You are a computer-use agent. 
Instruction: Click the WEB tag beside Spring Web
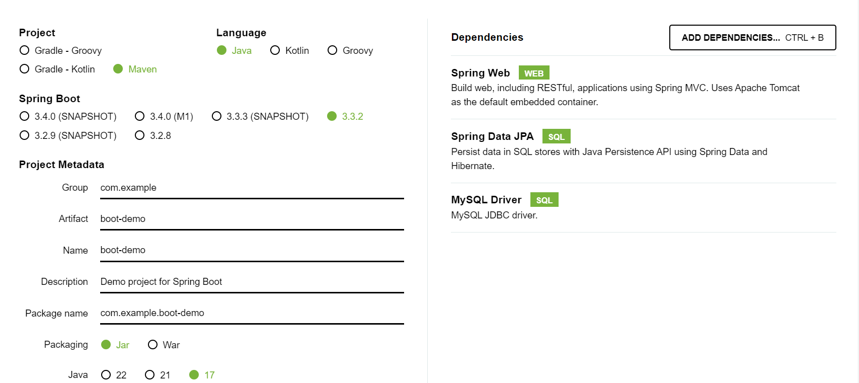pyautogui.click(x=534, y=73)
